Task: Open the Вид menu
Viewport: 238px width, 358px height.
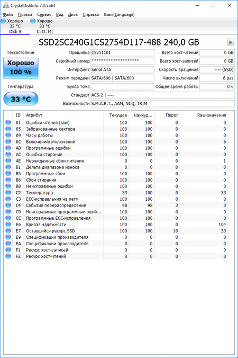Action: tap(59, 15)
